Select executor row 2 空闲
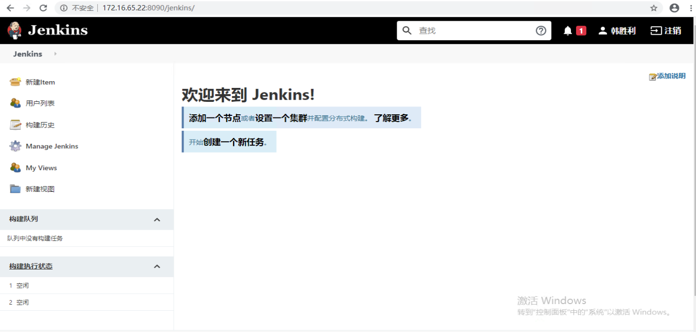The image size is (696, 332). coord(87,303)
